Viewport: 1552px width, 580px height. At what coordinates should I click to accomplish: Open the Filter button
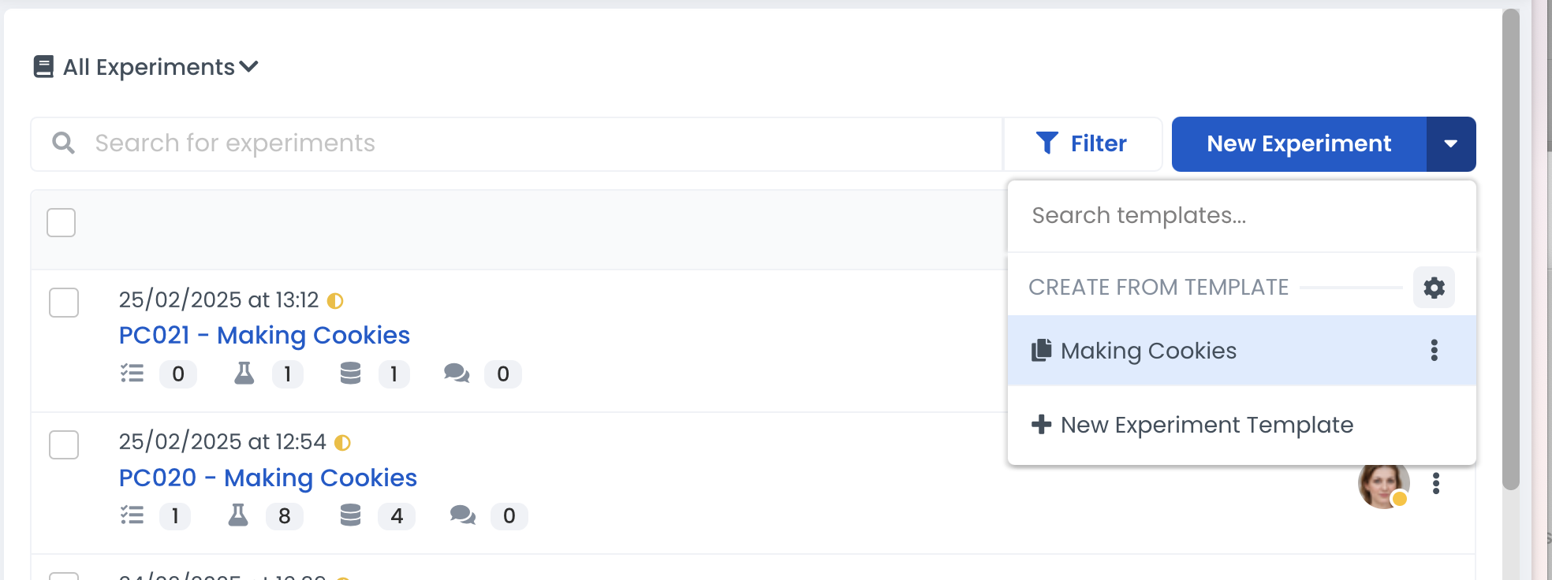[1082, 144]
